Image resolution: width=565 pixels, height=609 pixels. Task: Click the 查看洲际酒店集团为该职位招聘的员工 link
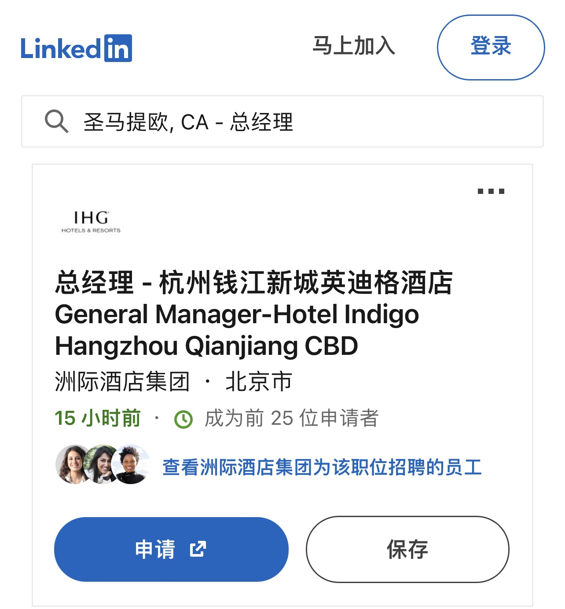[x=322, y=467]
